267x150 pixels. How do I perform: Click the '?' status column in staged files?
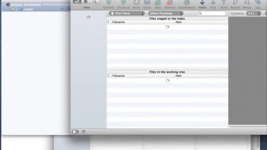[108, 22]
